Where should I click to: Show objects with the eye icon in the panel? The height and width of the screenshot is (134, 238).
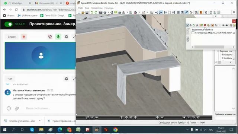pos(223,25)
